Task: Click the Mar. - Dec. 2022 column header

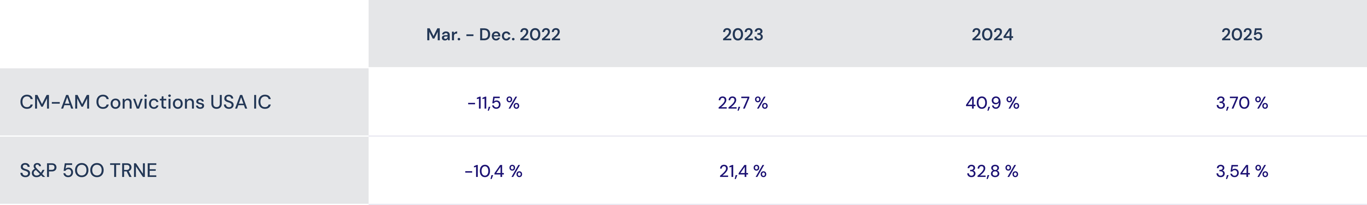Action: pos(493,34)
